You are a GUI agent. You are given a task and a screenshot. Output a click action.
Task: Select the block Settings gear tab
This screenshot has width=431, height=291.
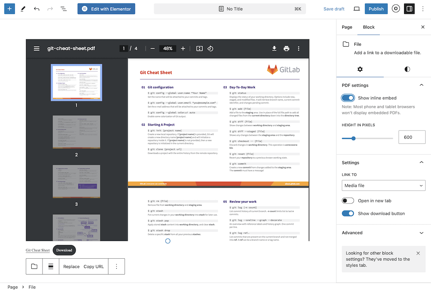click(x=360, y=69)
